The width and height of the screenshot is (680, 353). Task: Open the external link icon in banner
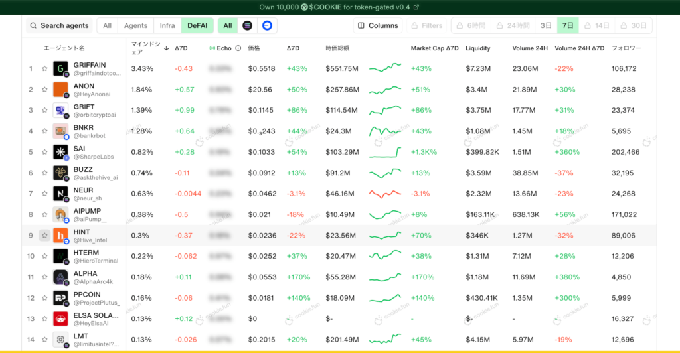click(416, 7)
